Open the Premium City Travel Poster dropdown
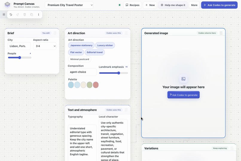Screen dimensions: 241x161 click(69, 5)
